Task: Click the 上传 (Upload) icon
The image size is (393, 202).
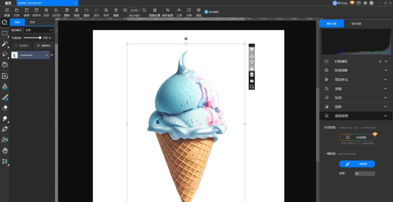Action: click(179, 10)
